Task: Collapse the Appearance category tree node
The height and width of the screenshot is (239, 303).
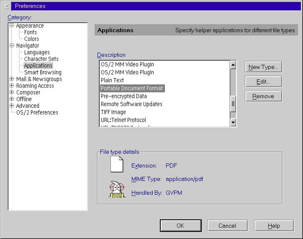Action: pyautogui.click(x=12, y=25)
